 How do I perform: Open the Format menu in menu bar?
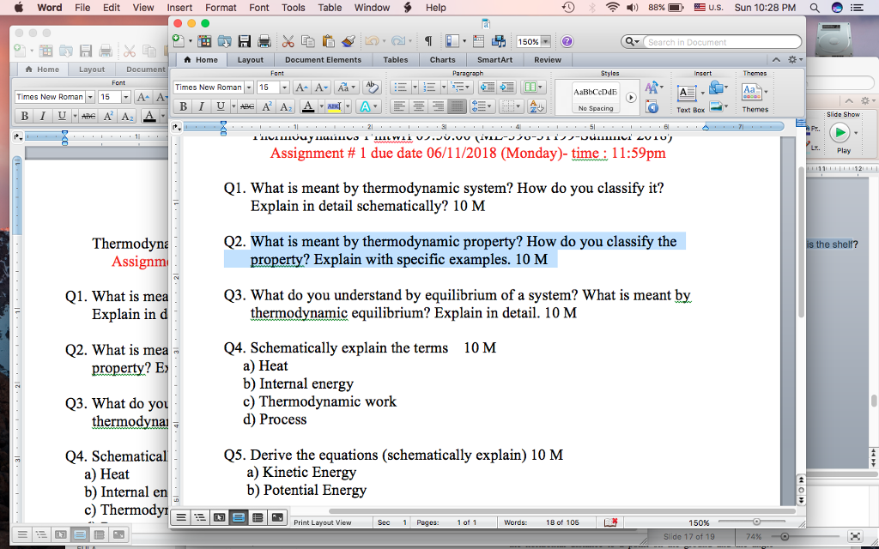tap(221, 7)
